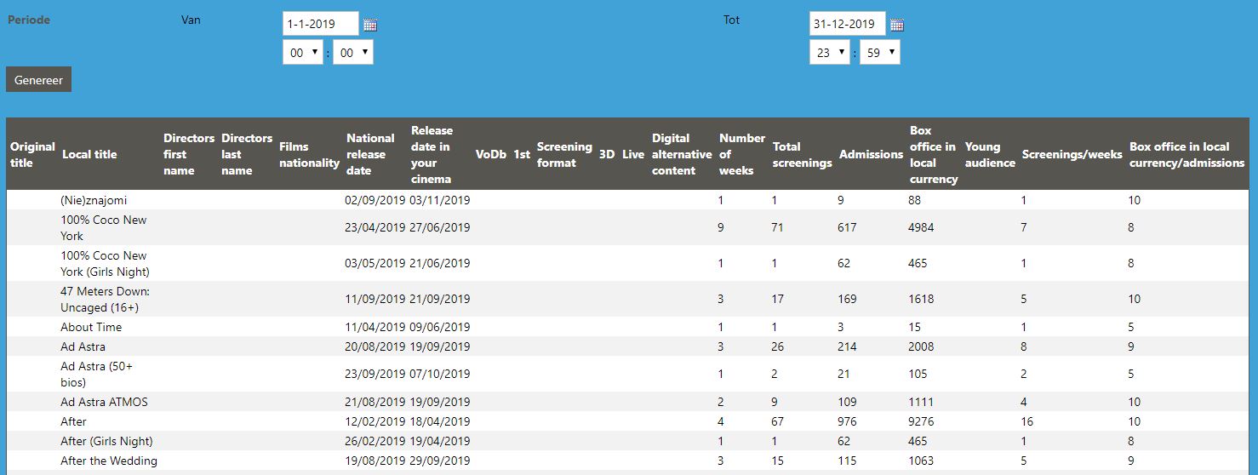Click box office value 1111
The image size is (1258, 475).
pyautogui.click(x=921, y=402)
